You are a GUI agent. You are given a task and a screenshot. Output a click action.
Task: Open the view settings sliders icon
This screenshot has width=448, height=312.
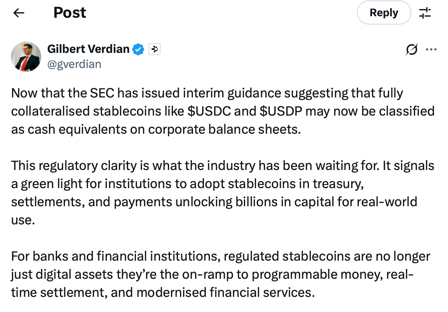pyautogui.click(x=425, y=13)
